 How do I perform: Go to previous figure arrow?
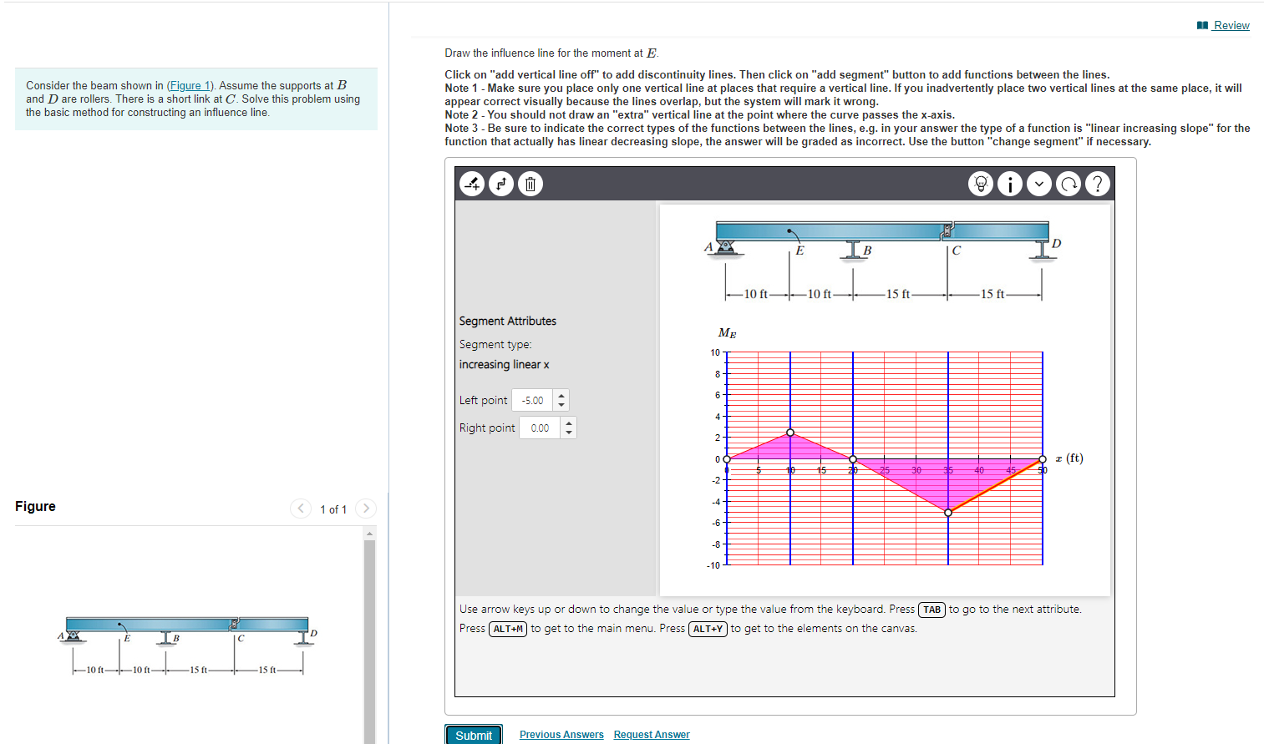tap(301, 509)
